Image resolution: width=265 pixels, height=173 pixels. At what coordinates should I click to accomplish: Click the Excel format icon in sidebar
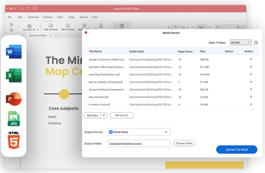click(x=13, y=75)
